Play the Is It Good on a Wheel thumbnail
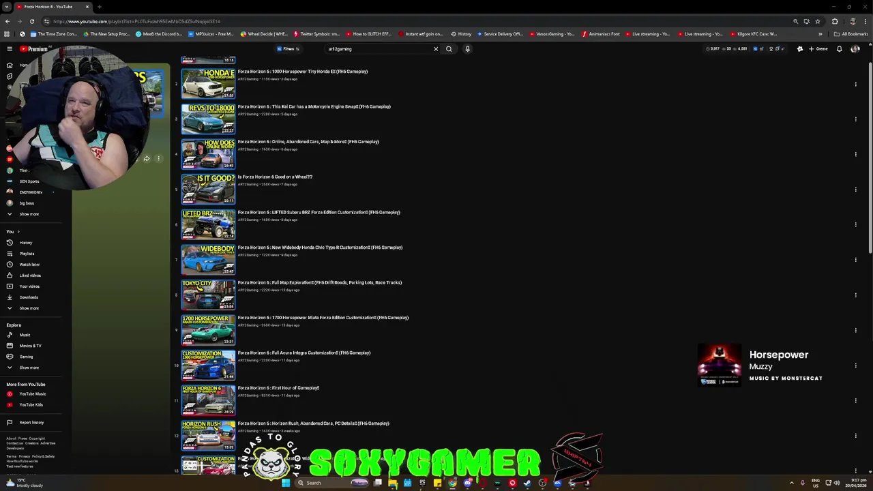Image resolution: width=873 pixels, height=491 pixels. pyautogui.click(x=208, y=189)
